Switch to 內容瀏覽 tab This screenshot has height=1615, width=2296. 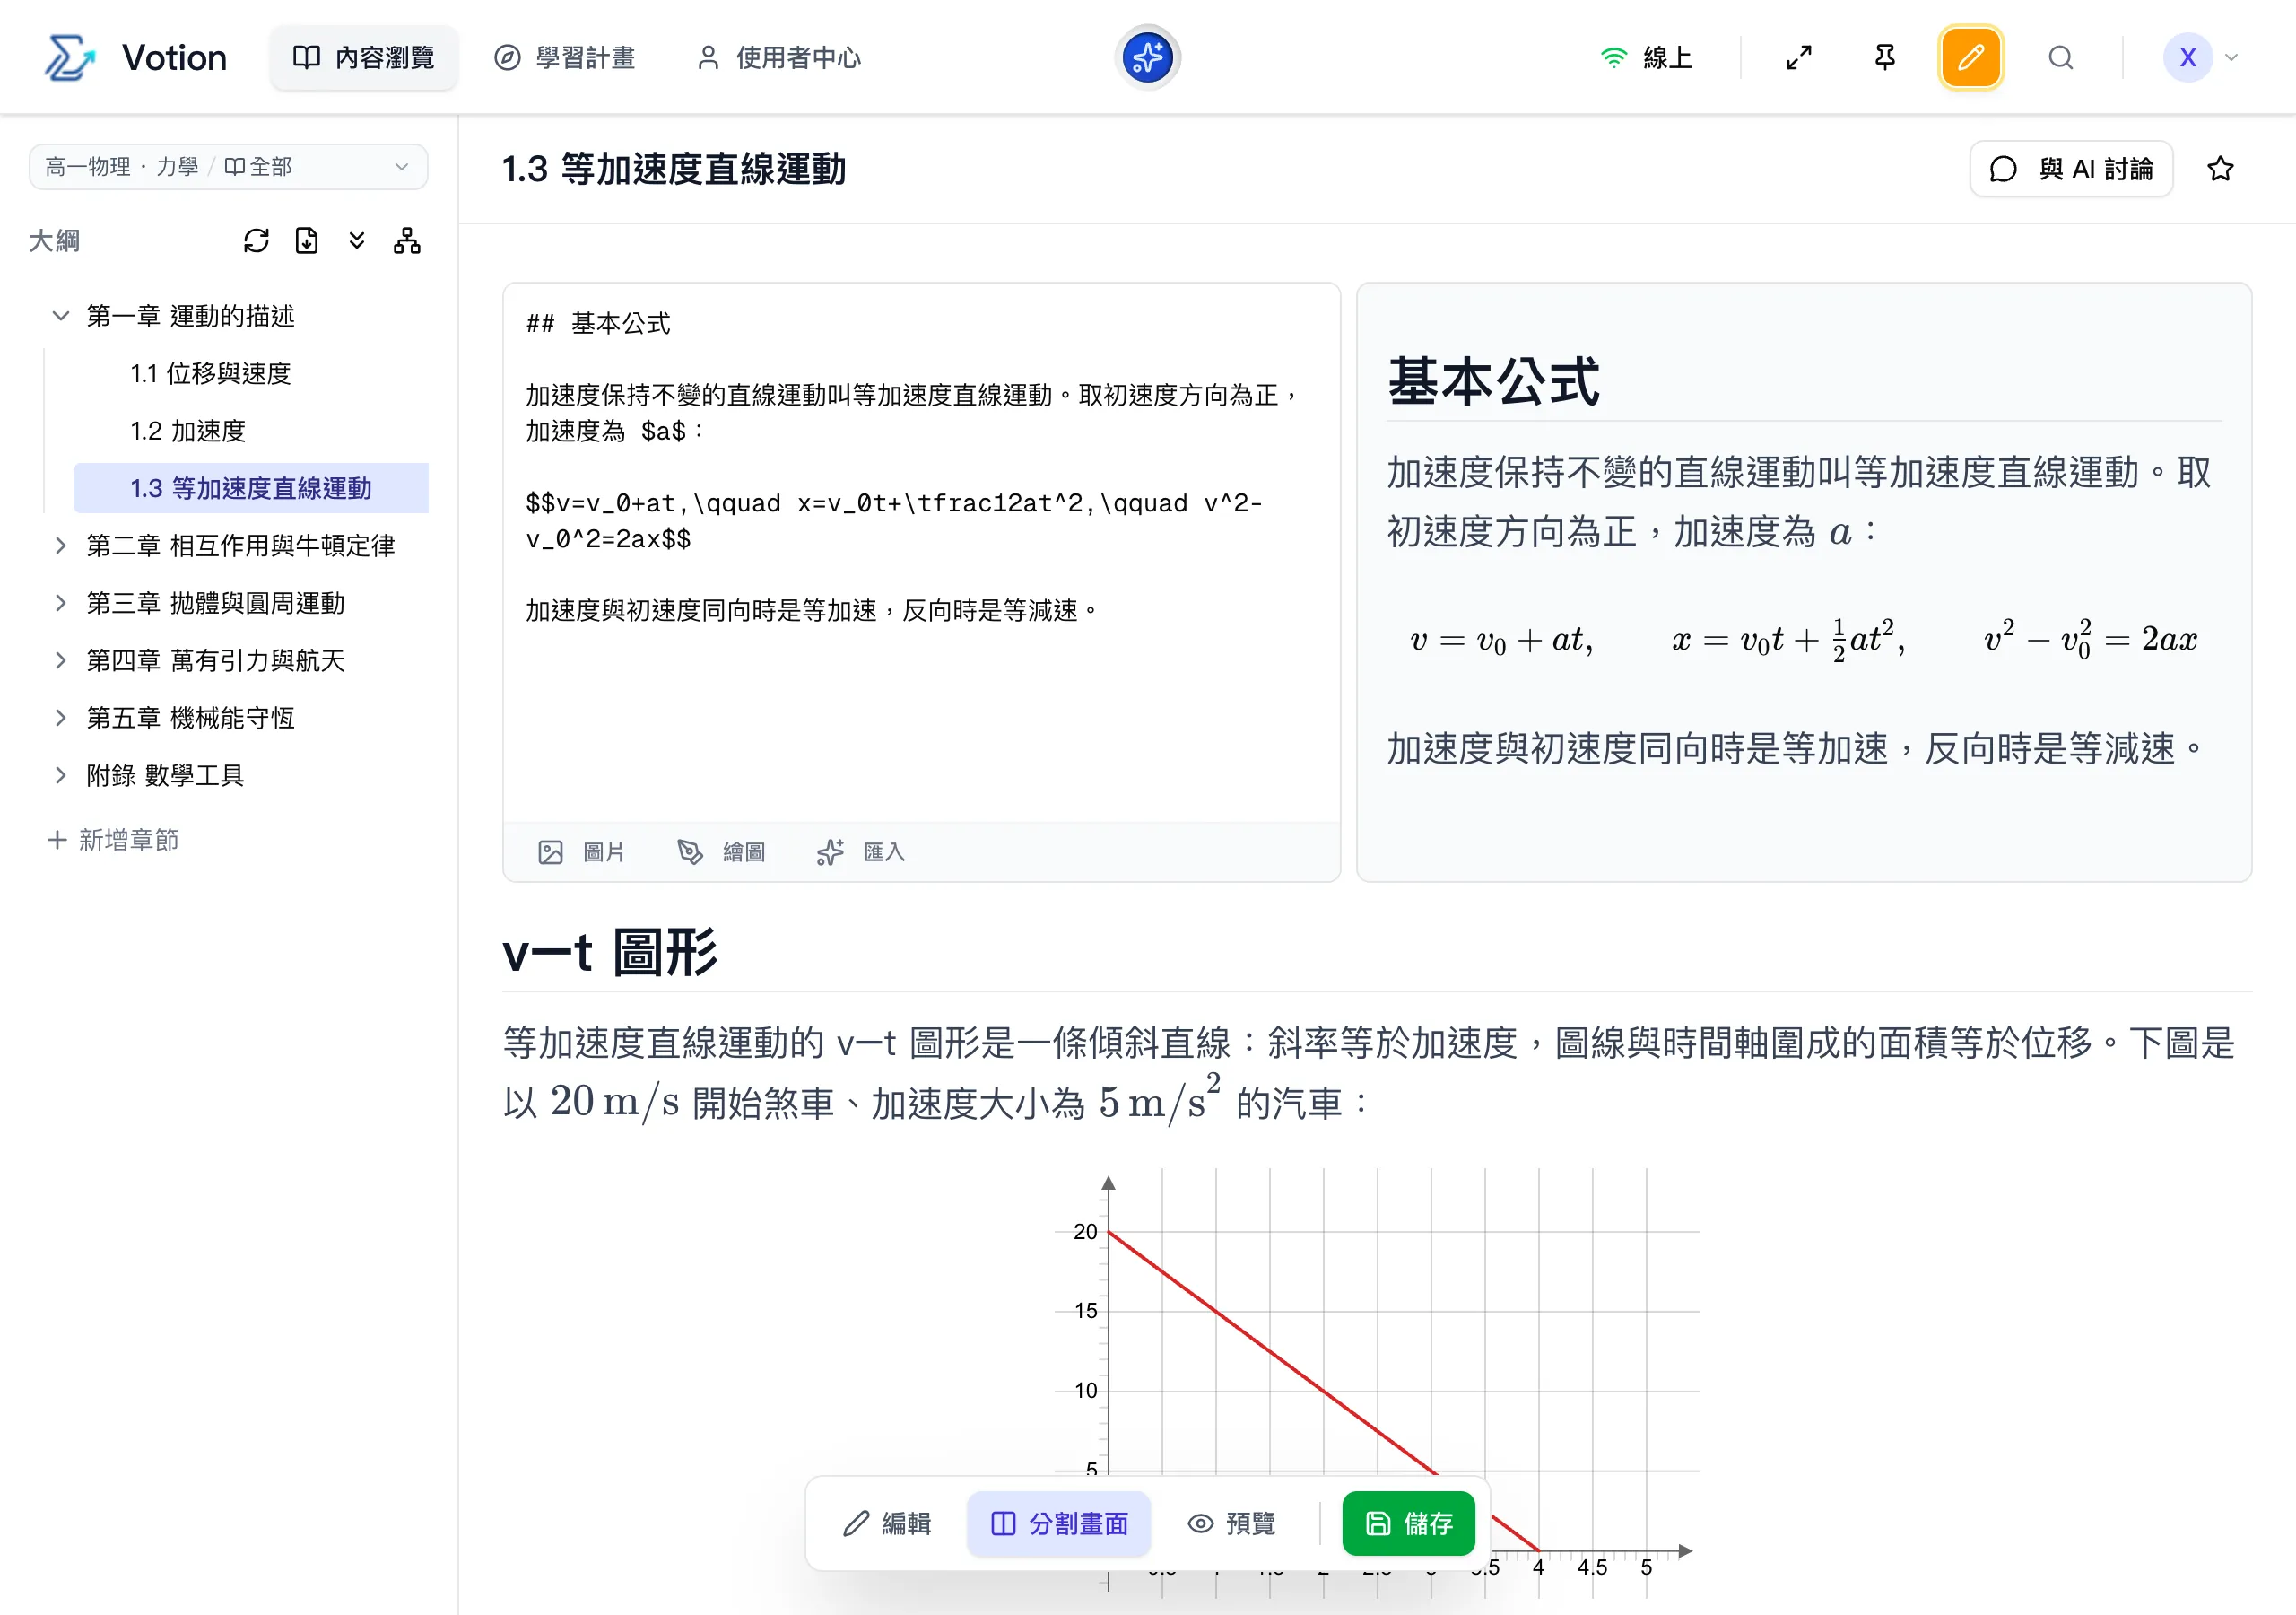[364, 57]
